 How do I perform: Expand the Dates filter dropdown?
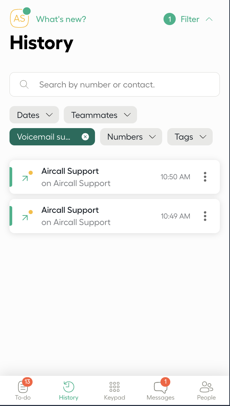34,115
